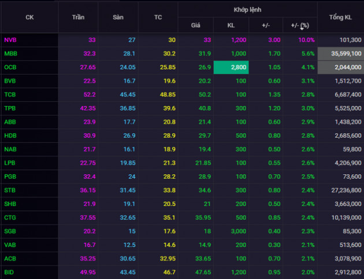
Task: Click STB ceiling price 36.15
Action: pos(88,190)
